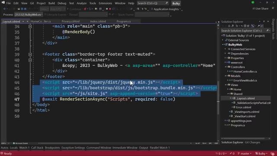The width and height of the screenshot is (277, 156).
Task: Click the Bulky repository in status bar
Action: (x=261, y=153)
